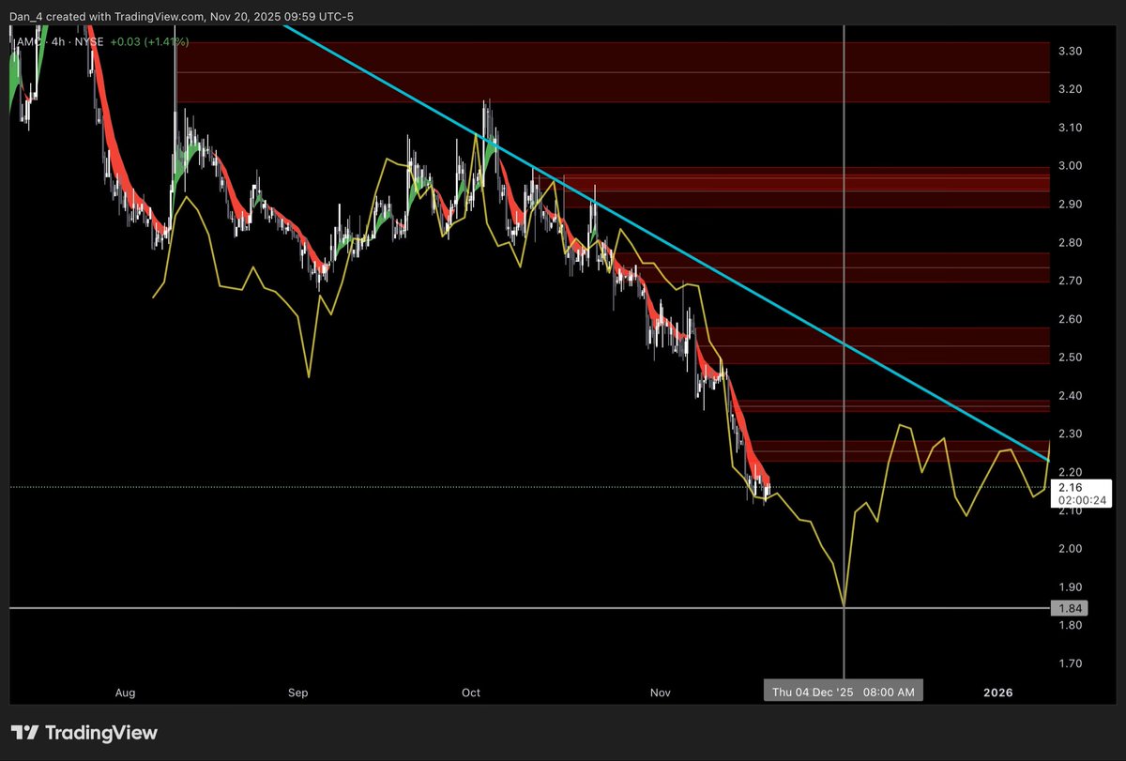Screen dimensions: 1126x761
Task: Click the 2026 label on time axis
Action: [997, 693]
